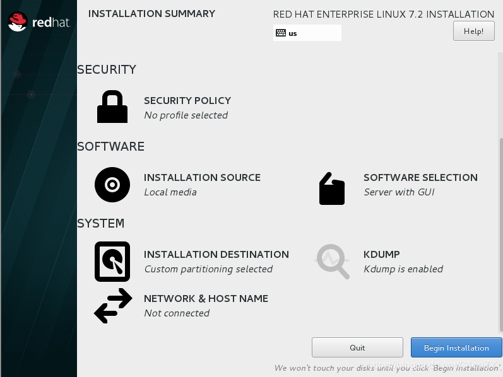Click the Red Hat logo

38,22
